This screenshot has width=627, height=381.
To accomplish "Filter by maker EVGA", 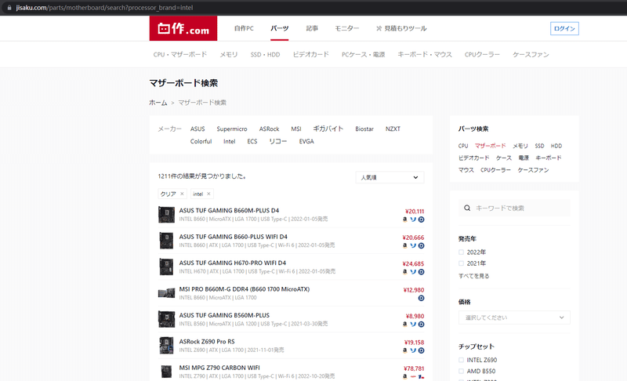I will click(x=306, y=141).
